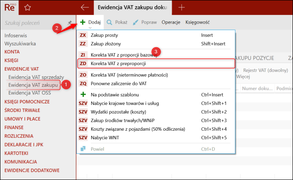The image size is (293, 180).
Task: Click the ZQ icon in the menu
Action: point(83,84)
